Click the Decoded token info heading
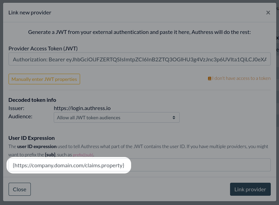The height and width of the screenshot is (205, 279). [32, 100]
